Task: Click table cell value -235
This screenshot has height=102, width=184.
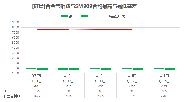Action: coord(132,86)
